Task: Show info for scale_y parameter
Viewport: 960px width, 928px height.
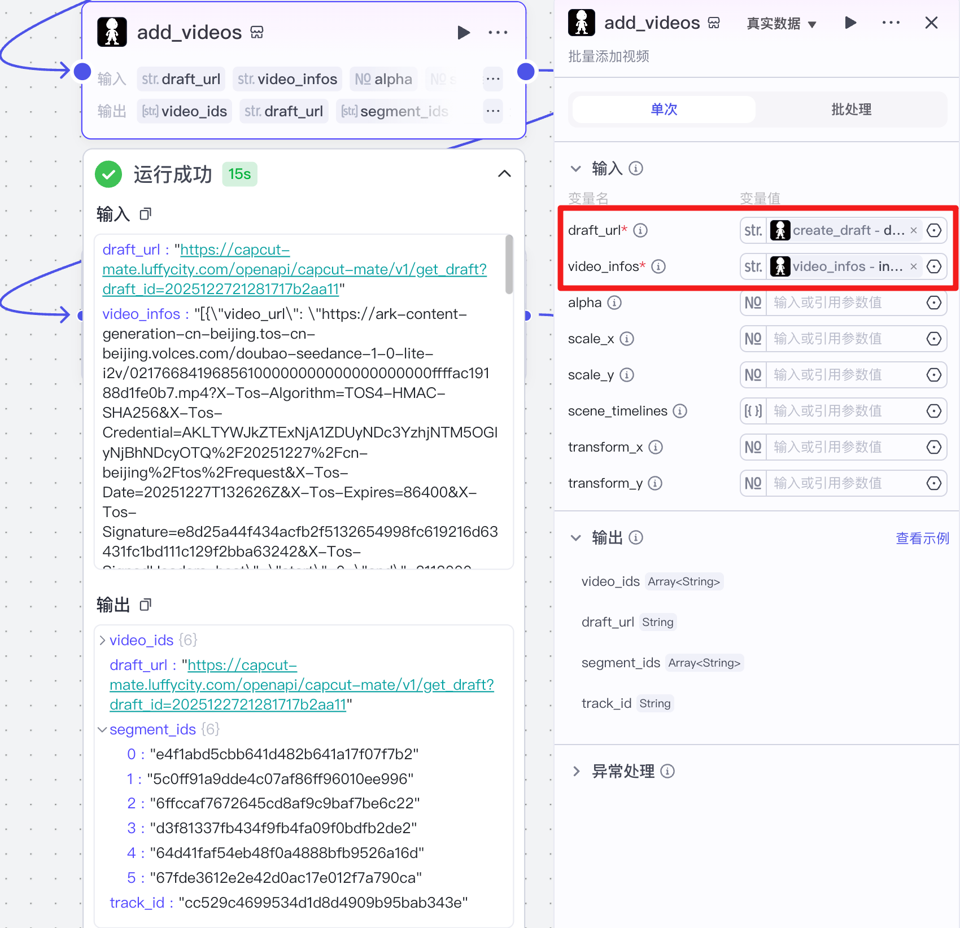Action: pyautogui.click(x=627, y=375)
